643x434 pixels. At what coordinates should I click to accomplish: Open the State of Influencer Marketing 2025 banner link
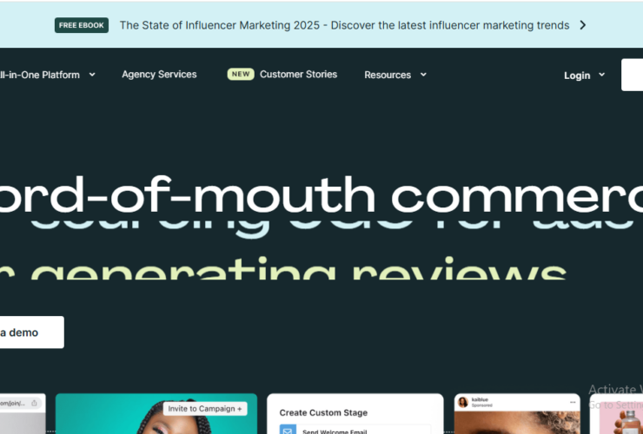[x=344, y=25]
